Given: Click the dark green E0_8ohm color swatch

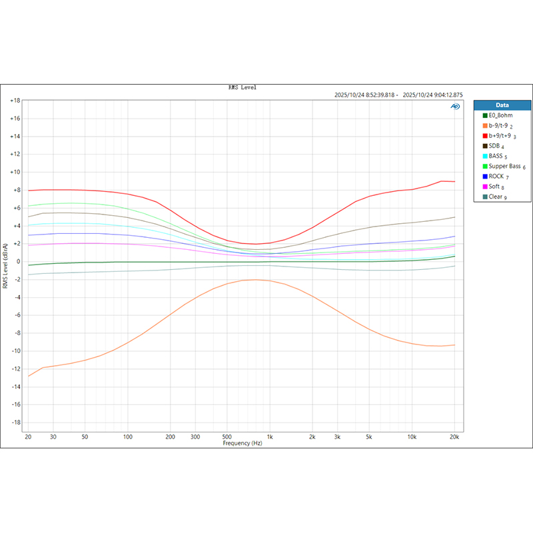Looking at the screenshot, I should pos(486,116).
